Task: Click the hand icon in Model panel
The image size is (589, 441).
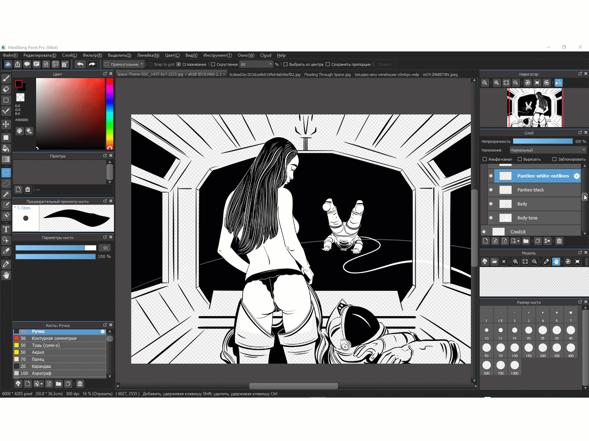Action: coord(556,261)
